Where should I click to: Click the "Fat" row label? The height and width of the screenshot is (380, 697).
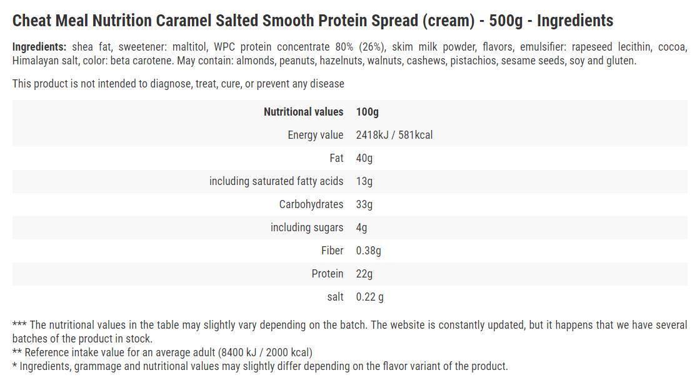(x=336, y=158)
